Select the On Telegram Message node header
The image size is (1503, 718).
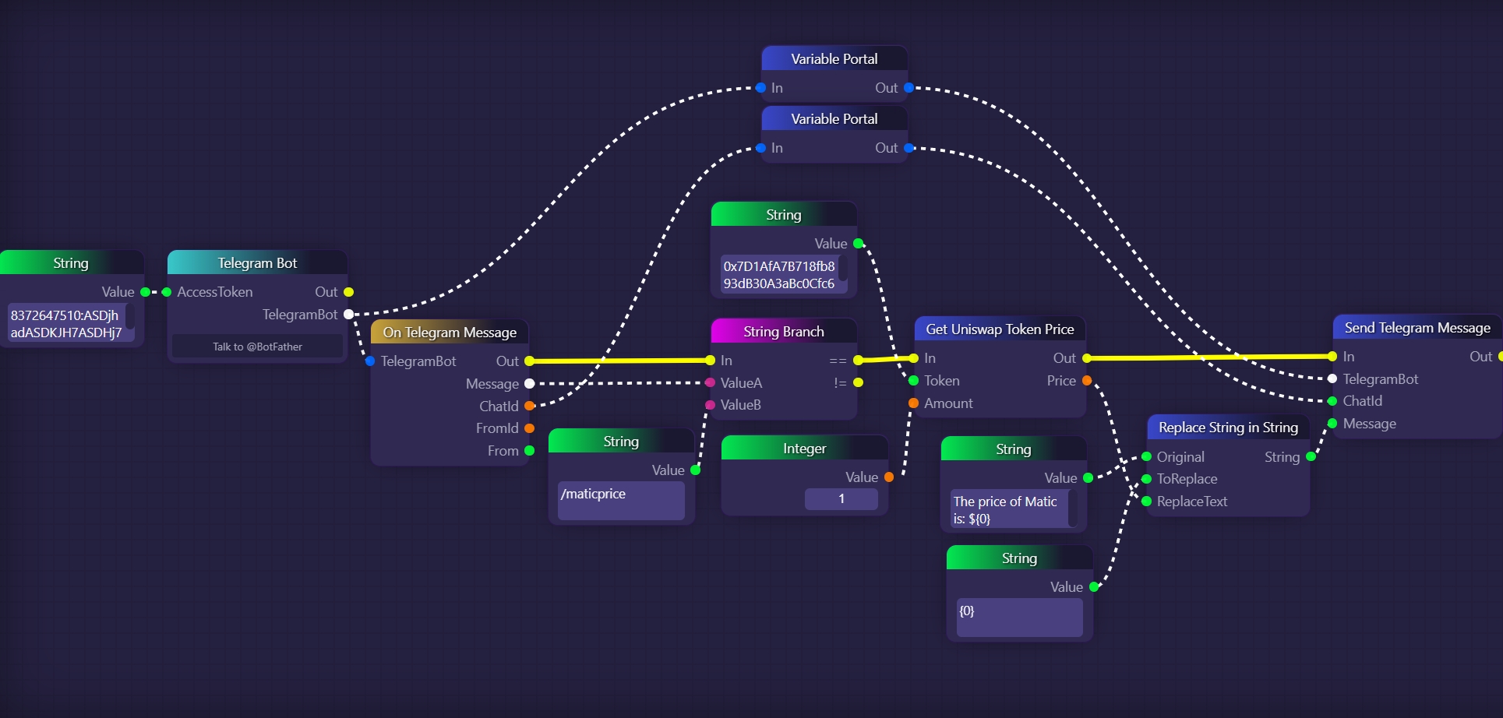point(450,333)
